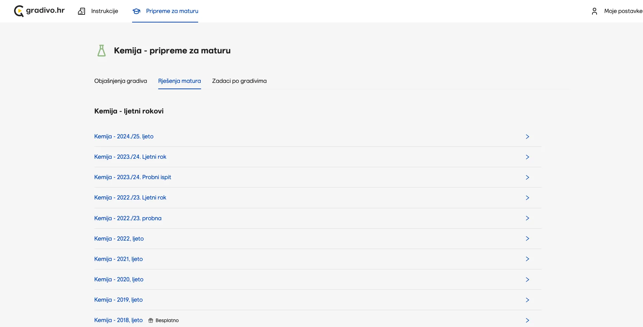
Task: Open Kemija - 2019, ljeto link
Action: tap(118, 300)
